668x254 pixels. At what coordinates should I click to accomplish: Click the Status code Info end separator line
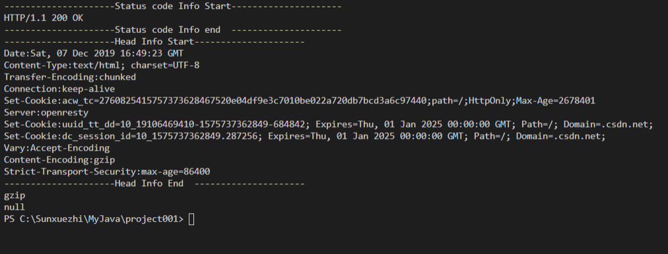(172, 30)
